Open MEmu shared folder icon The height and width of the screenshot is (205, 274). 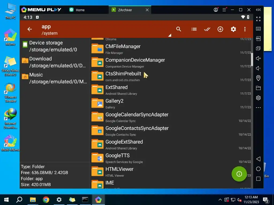tap(258, 88)
